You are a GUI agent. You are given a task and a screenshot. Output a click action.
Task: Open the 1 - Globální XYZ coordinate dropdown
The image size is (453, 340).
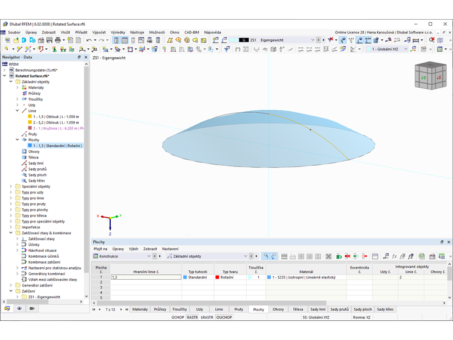(x=406, y=49)
